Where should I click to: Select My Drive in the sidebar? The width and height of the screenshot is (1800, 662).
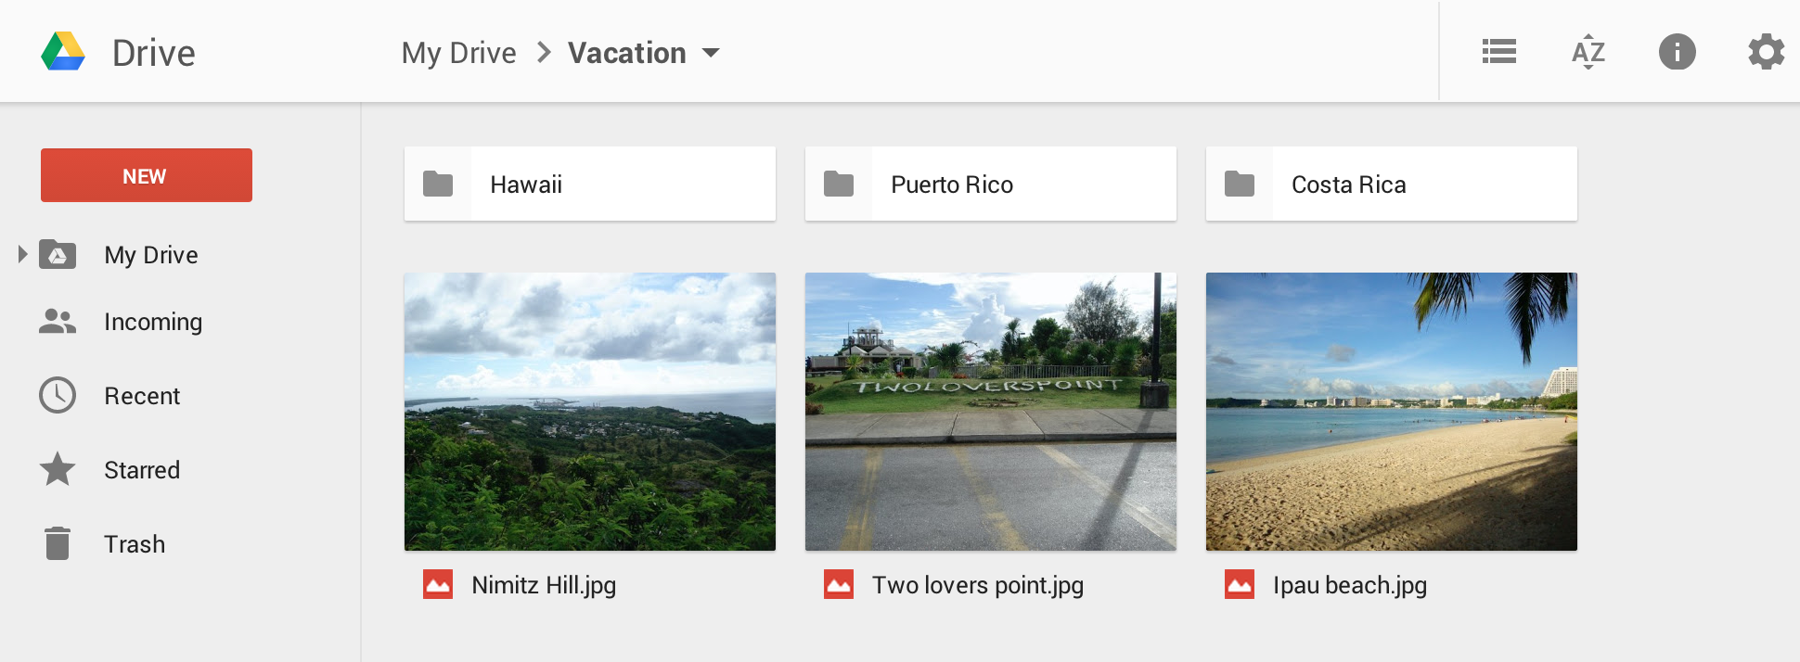(151, 255)
